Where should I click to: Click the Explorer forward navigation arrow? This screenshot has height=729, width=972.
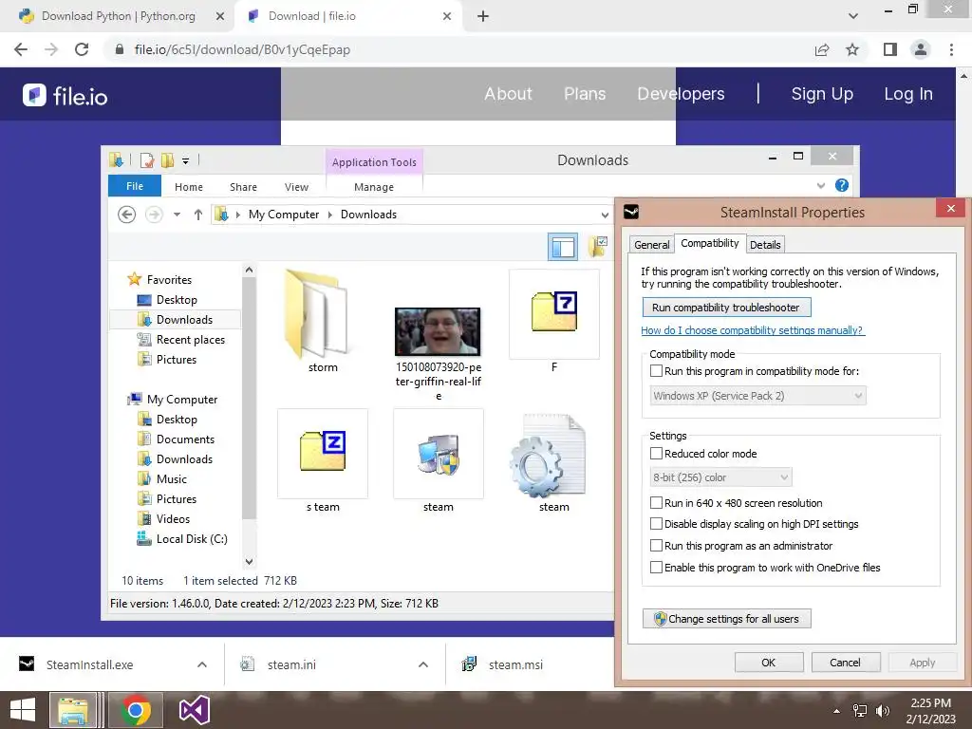coord(154,215)
